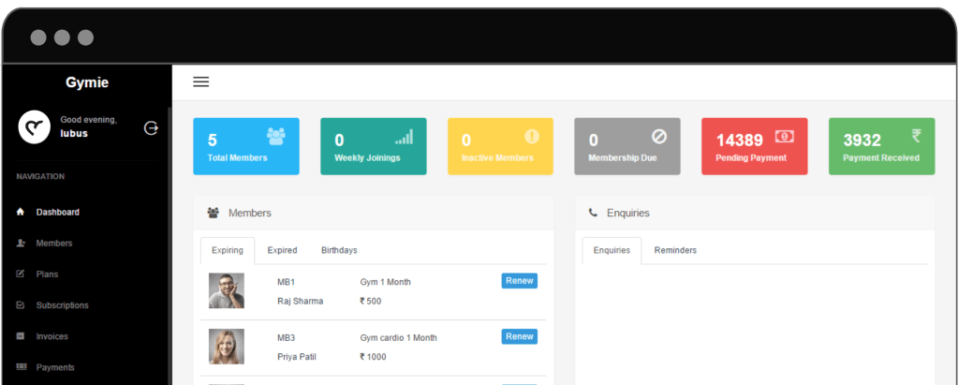Open Dashboard in the navigation
The image size is (958, 385).
click(57, 212)
